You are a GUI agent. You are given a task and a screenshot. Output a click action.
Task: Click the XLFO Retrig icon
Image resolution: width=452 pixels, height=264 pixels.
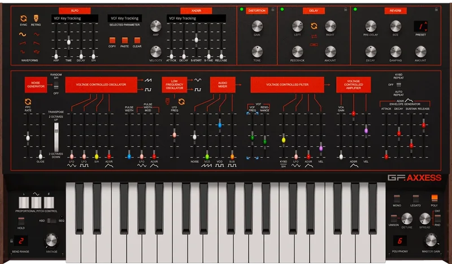(36, 19)
